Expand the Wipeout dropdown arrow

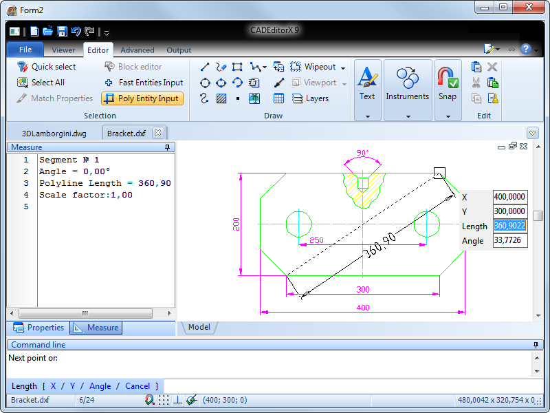(x=343, y=67)
